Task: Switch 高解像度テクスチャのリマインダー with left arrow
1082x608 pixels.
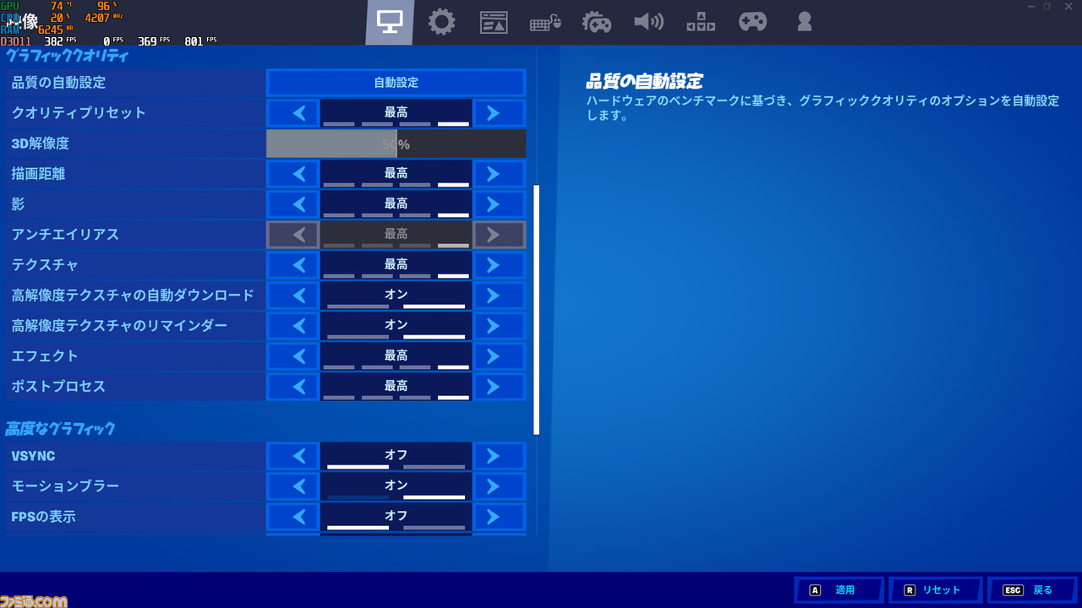Action: 292,326
